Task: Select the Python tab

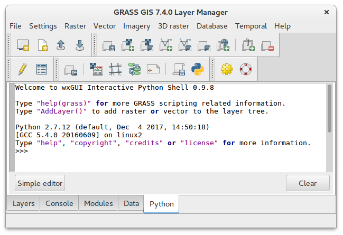Action: [161, 204]
